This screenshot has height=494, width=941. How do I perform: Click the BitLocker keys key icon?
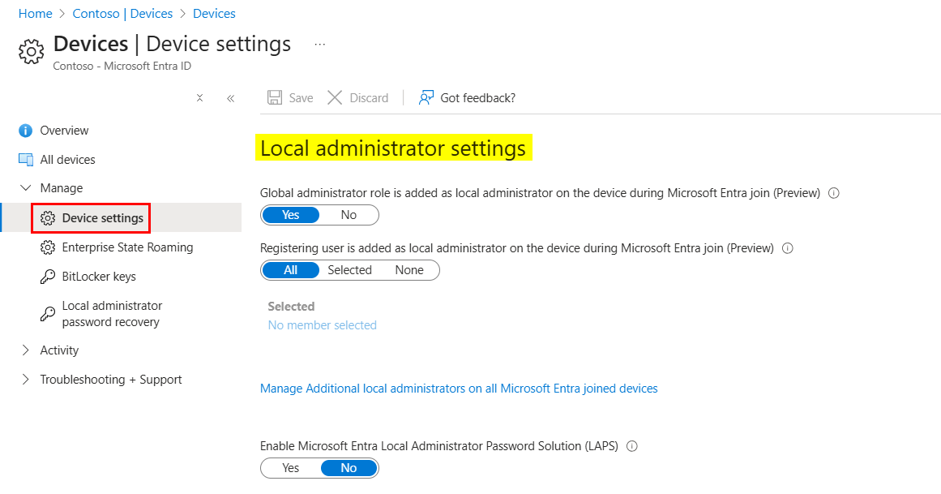pyautogui.click(x=48, y=277)
